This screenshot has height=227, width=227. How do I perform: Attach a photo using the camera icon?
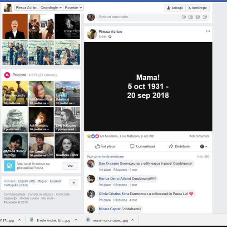click(191, 17)
